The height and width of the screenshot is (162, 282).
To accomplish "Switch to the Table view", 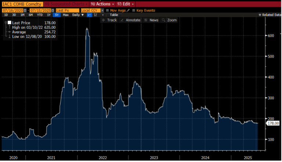I will pyautogui.click(x=114, y=15).
